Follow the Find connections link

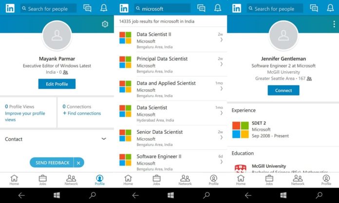(x=82, y=113)
